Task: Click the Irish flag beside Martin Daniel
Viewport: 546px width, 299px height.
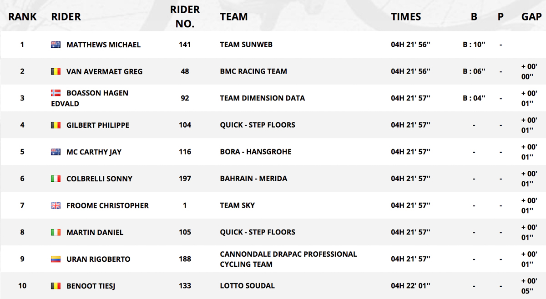Action: pos(56,232)
